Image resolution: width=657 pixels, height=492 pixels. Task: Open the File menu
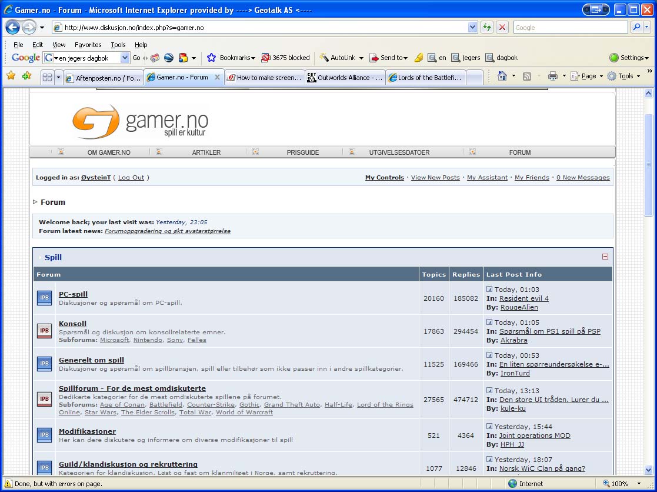coord(18,44)
